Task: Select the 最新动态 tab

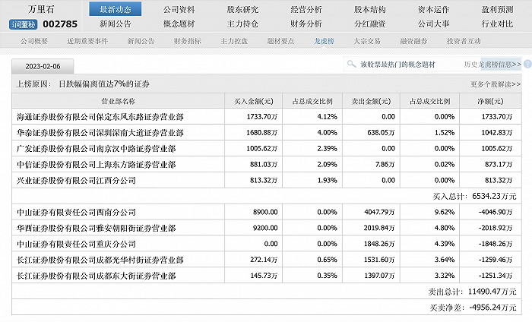Action: (116, 9)
